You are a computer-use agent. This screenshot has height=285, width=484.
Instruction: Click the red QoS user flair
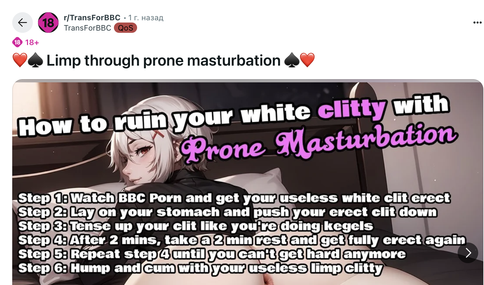click(x=126, y=28)
